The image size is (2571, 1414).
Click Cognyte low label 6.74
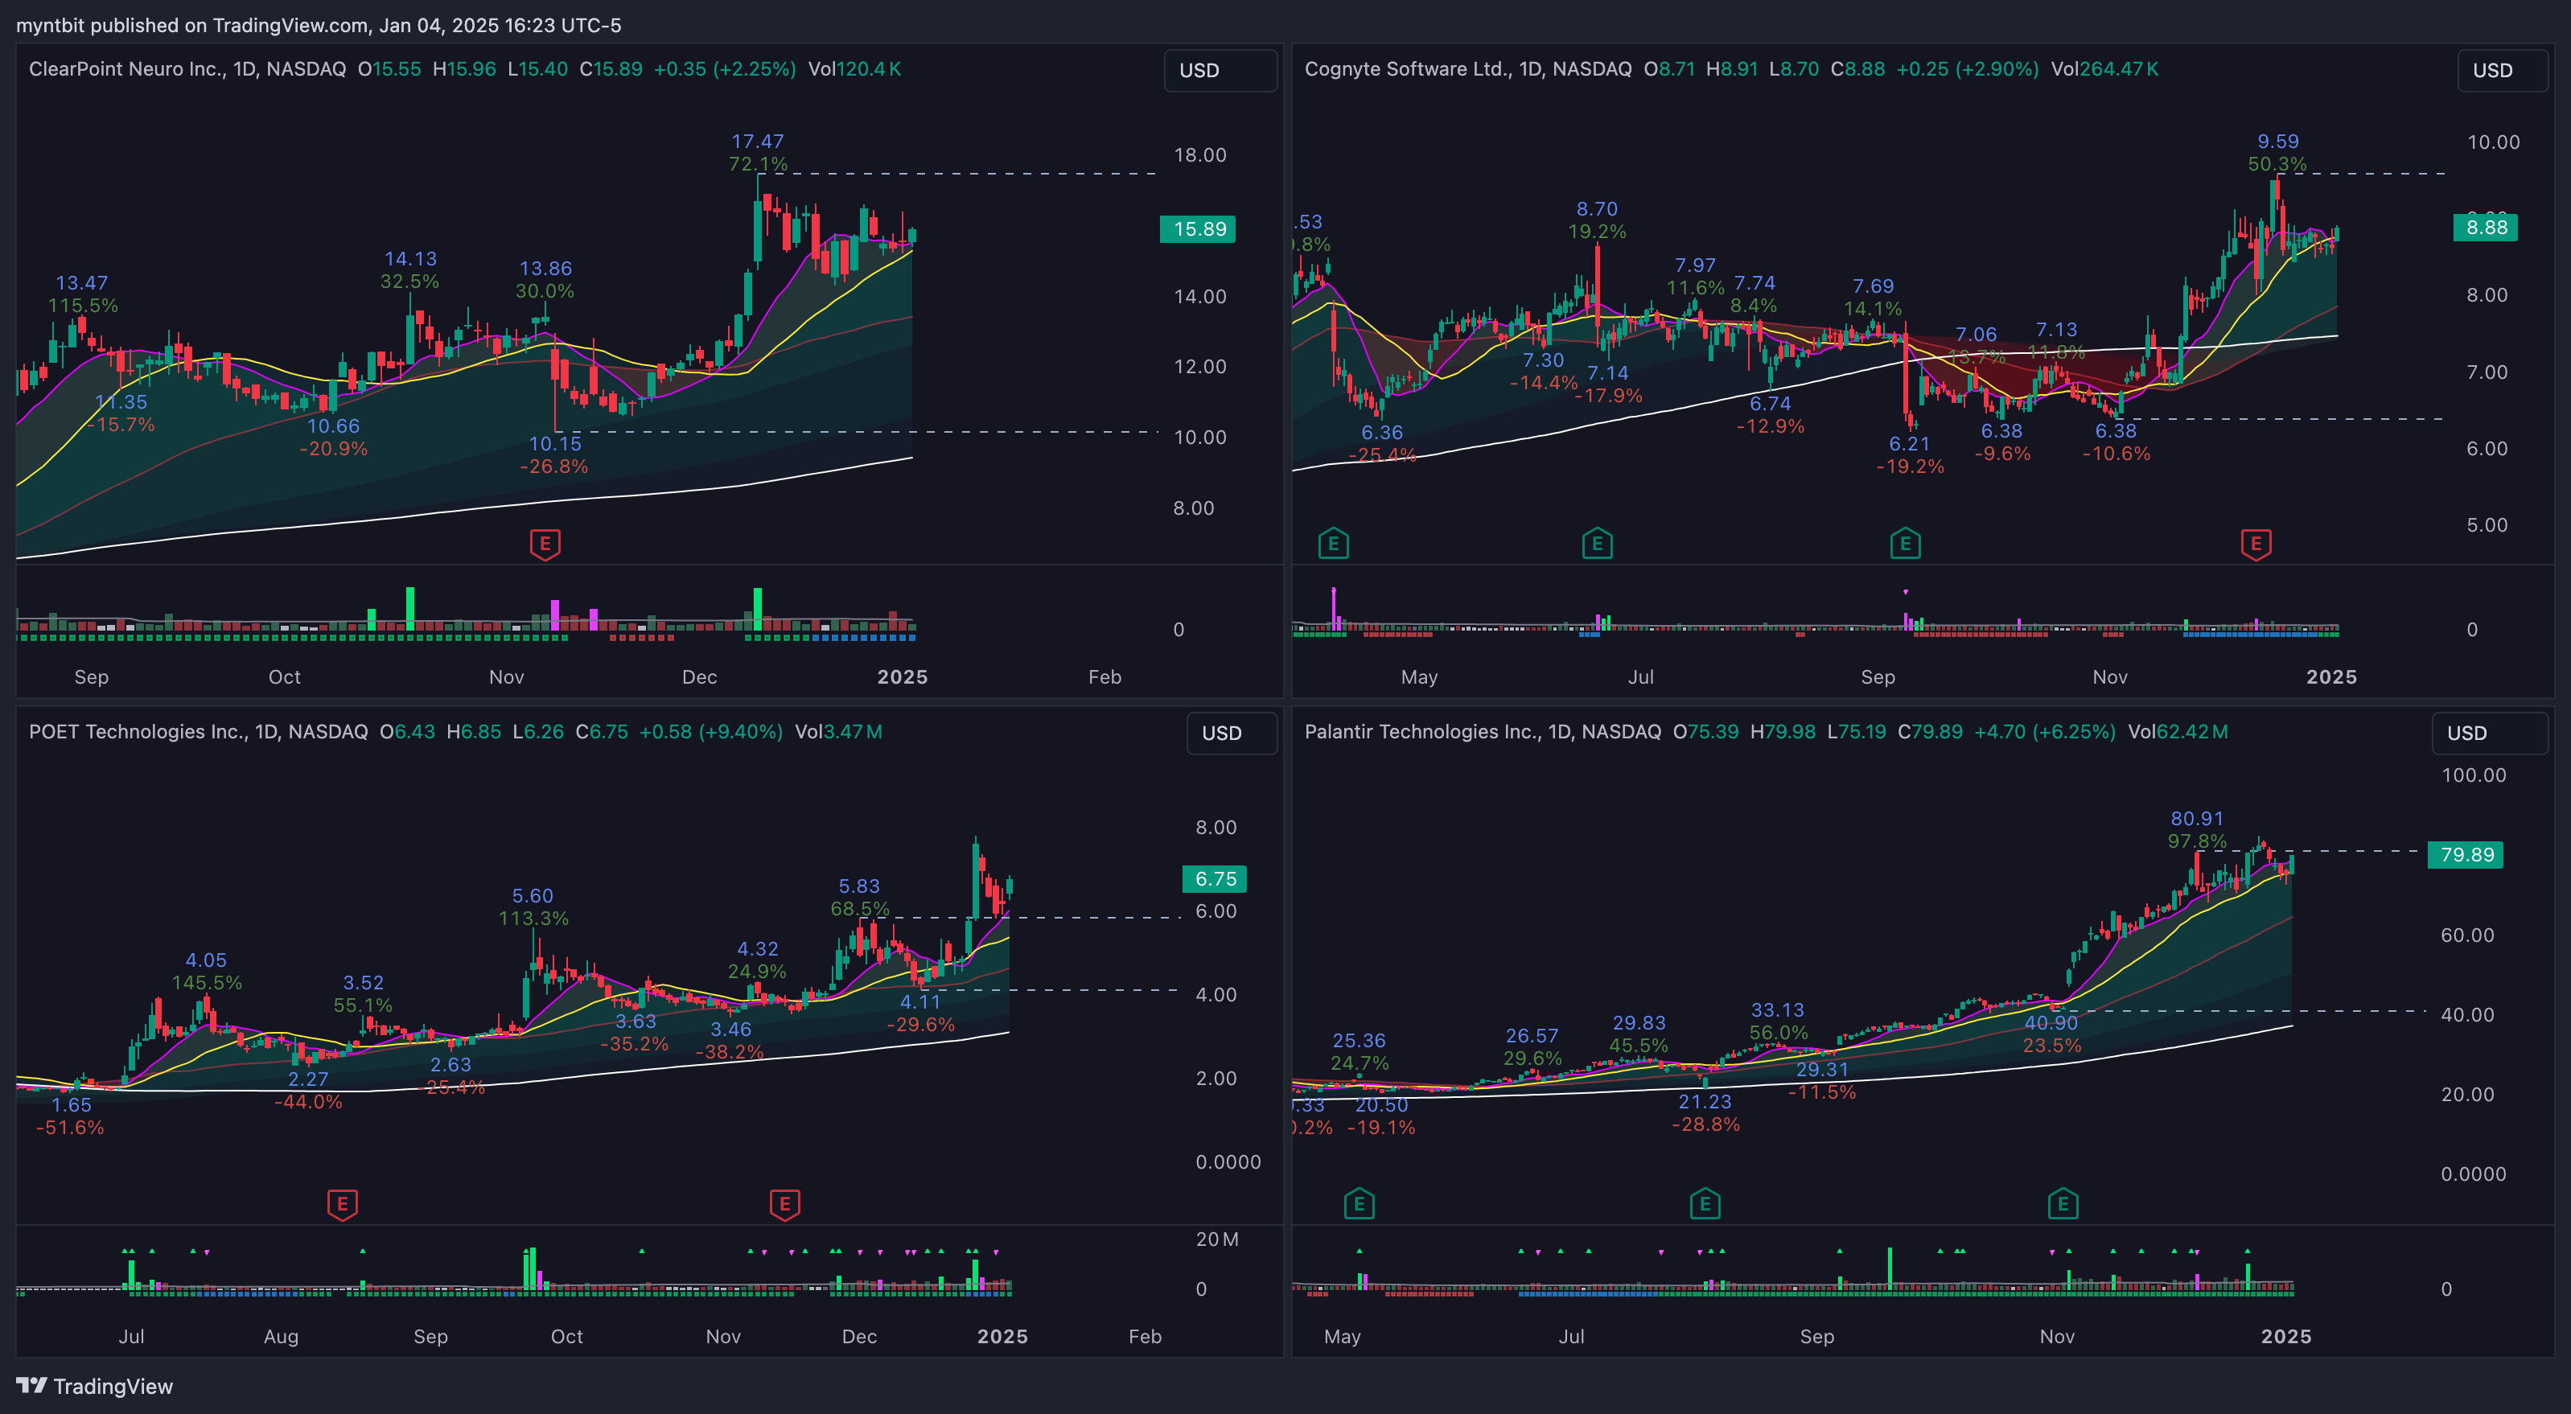point(1771,404)
